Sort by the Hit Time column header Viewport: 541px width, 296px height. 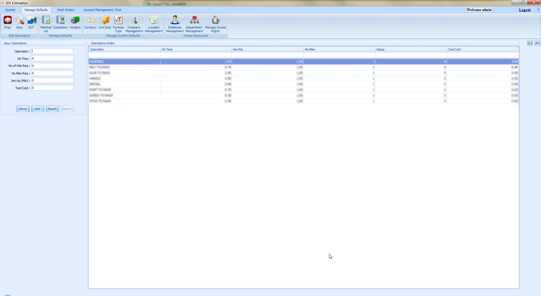pos(196,49)
